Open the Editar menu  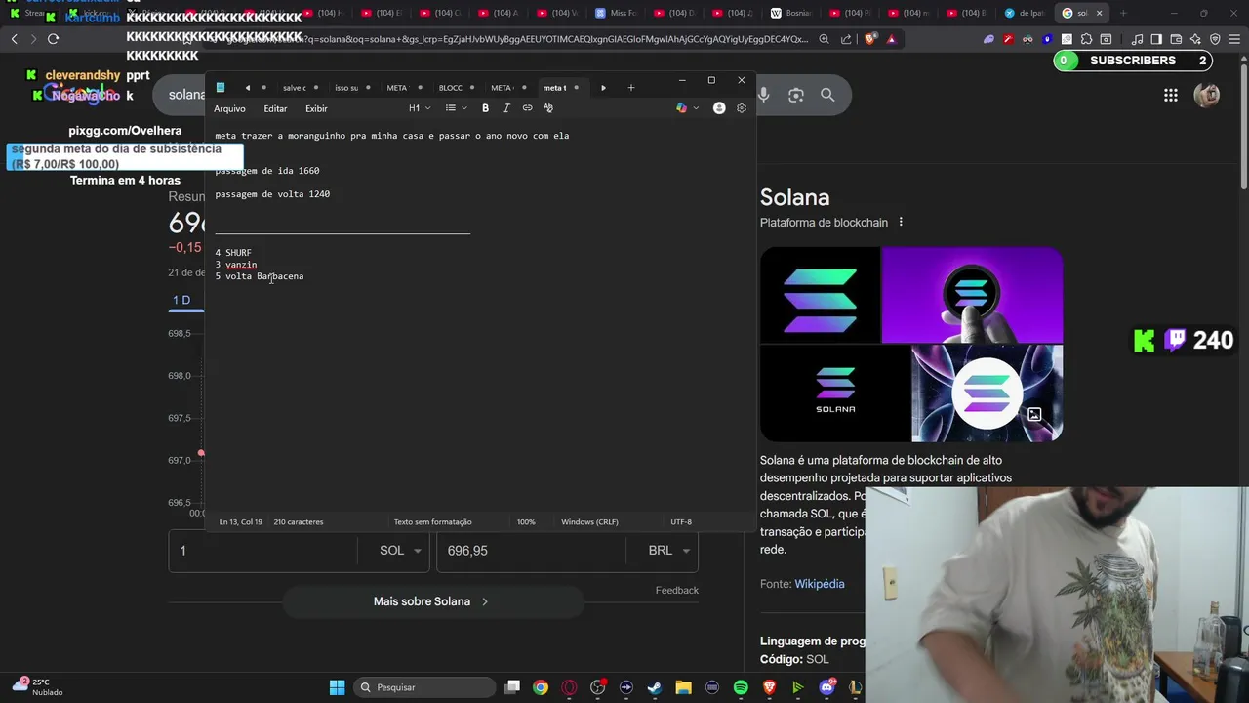pos(275,108)
